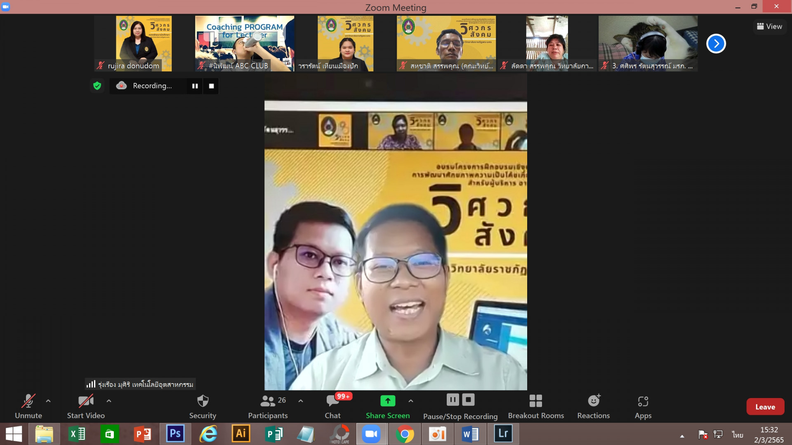Start Video camera toggle

click(x=86, y=406)
